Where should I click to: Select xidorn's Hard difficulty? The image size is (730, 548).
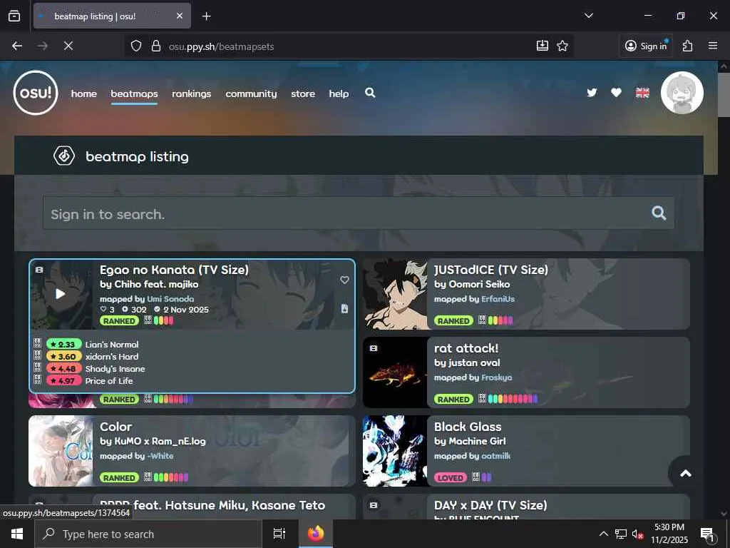tap(112, 357)
